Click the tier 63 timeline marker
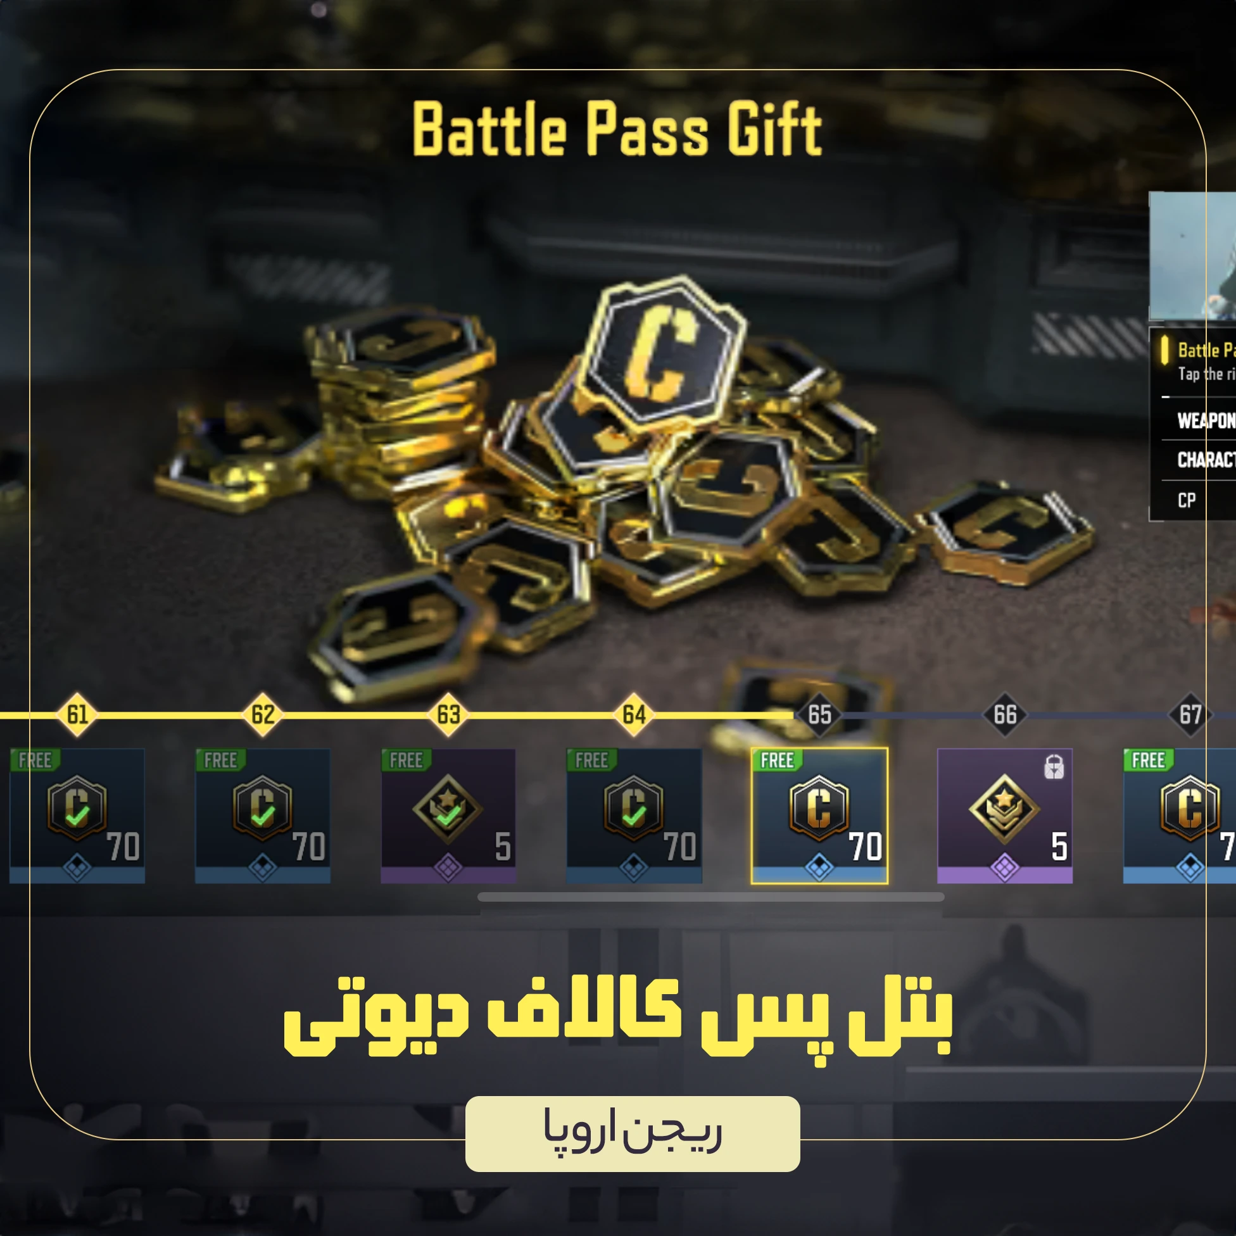 pyautogui.click(x=448, y=714)
